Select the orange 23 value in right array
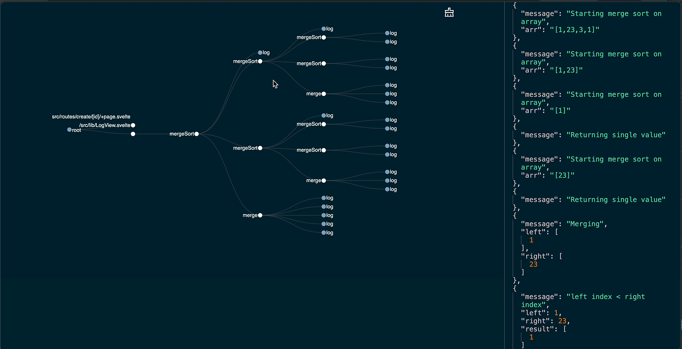Image resolution: width=682 pixels, height=349 pixels. pyautogui.click(x=531, y=264)
